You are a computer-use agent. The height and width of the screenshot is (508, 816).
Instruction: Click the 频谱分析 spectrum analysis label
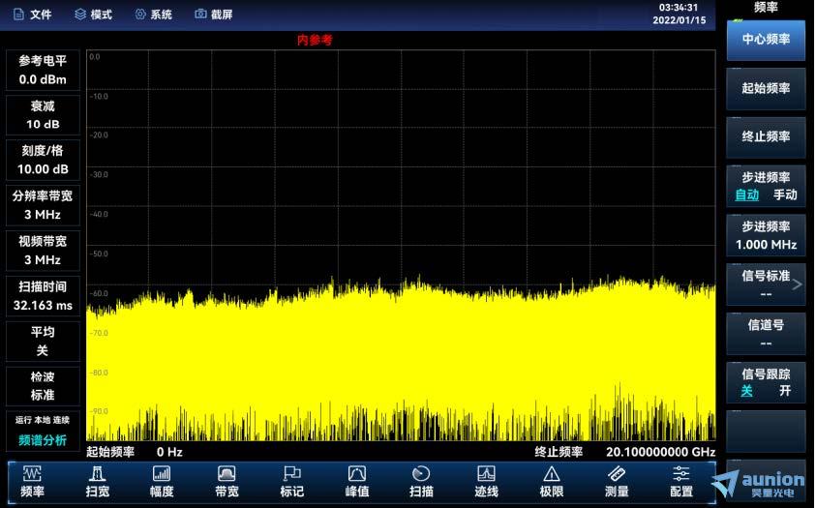(43, 440)
